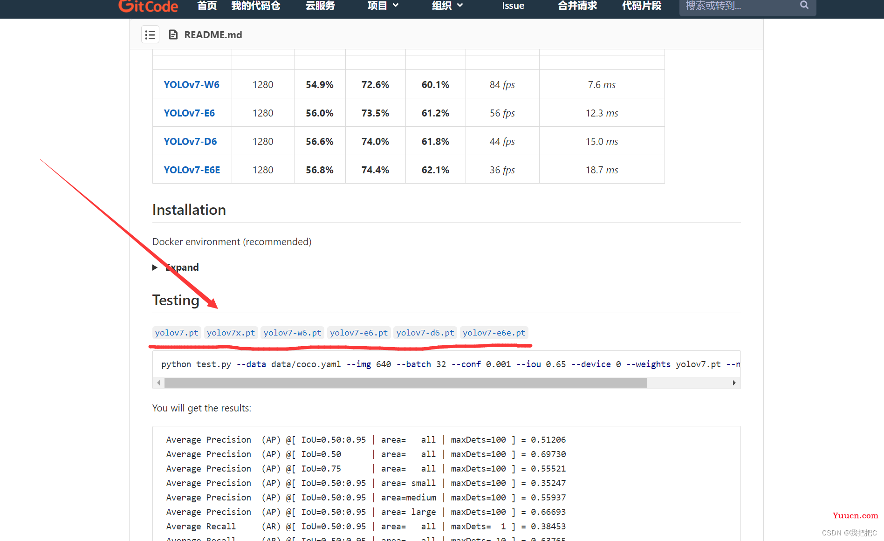Image resolution: width=884 pixels, height=541 pixels.
Task: Click the 74.0% cell in YOLOv7-D6 row
Action: 375,142
